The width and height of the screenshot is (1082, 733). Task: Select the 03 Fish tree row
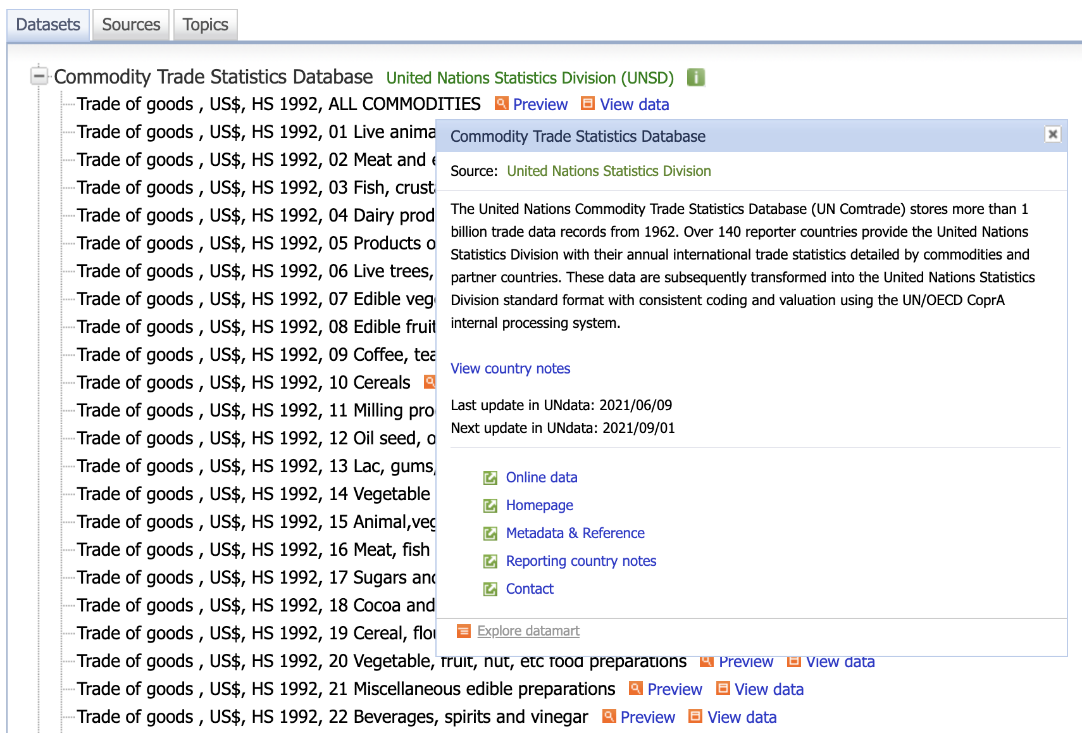(256, 187)
